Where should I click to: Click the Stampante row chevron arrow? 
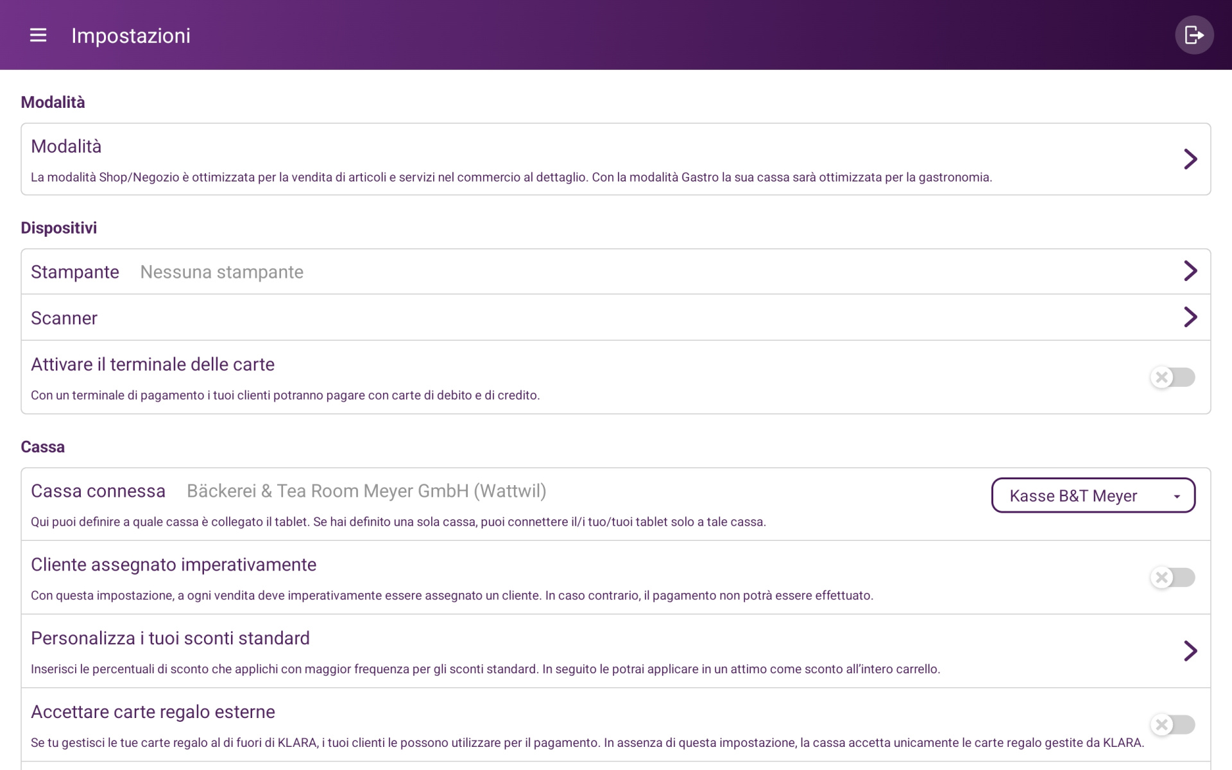pyautogui.click(x=1190, y=271)
